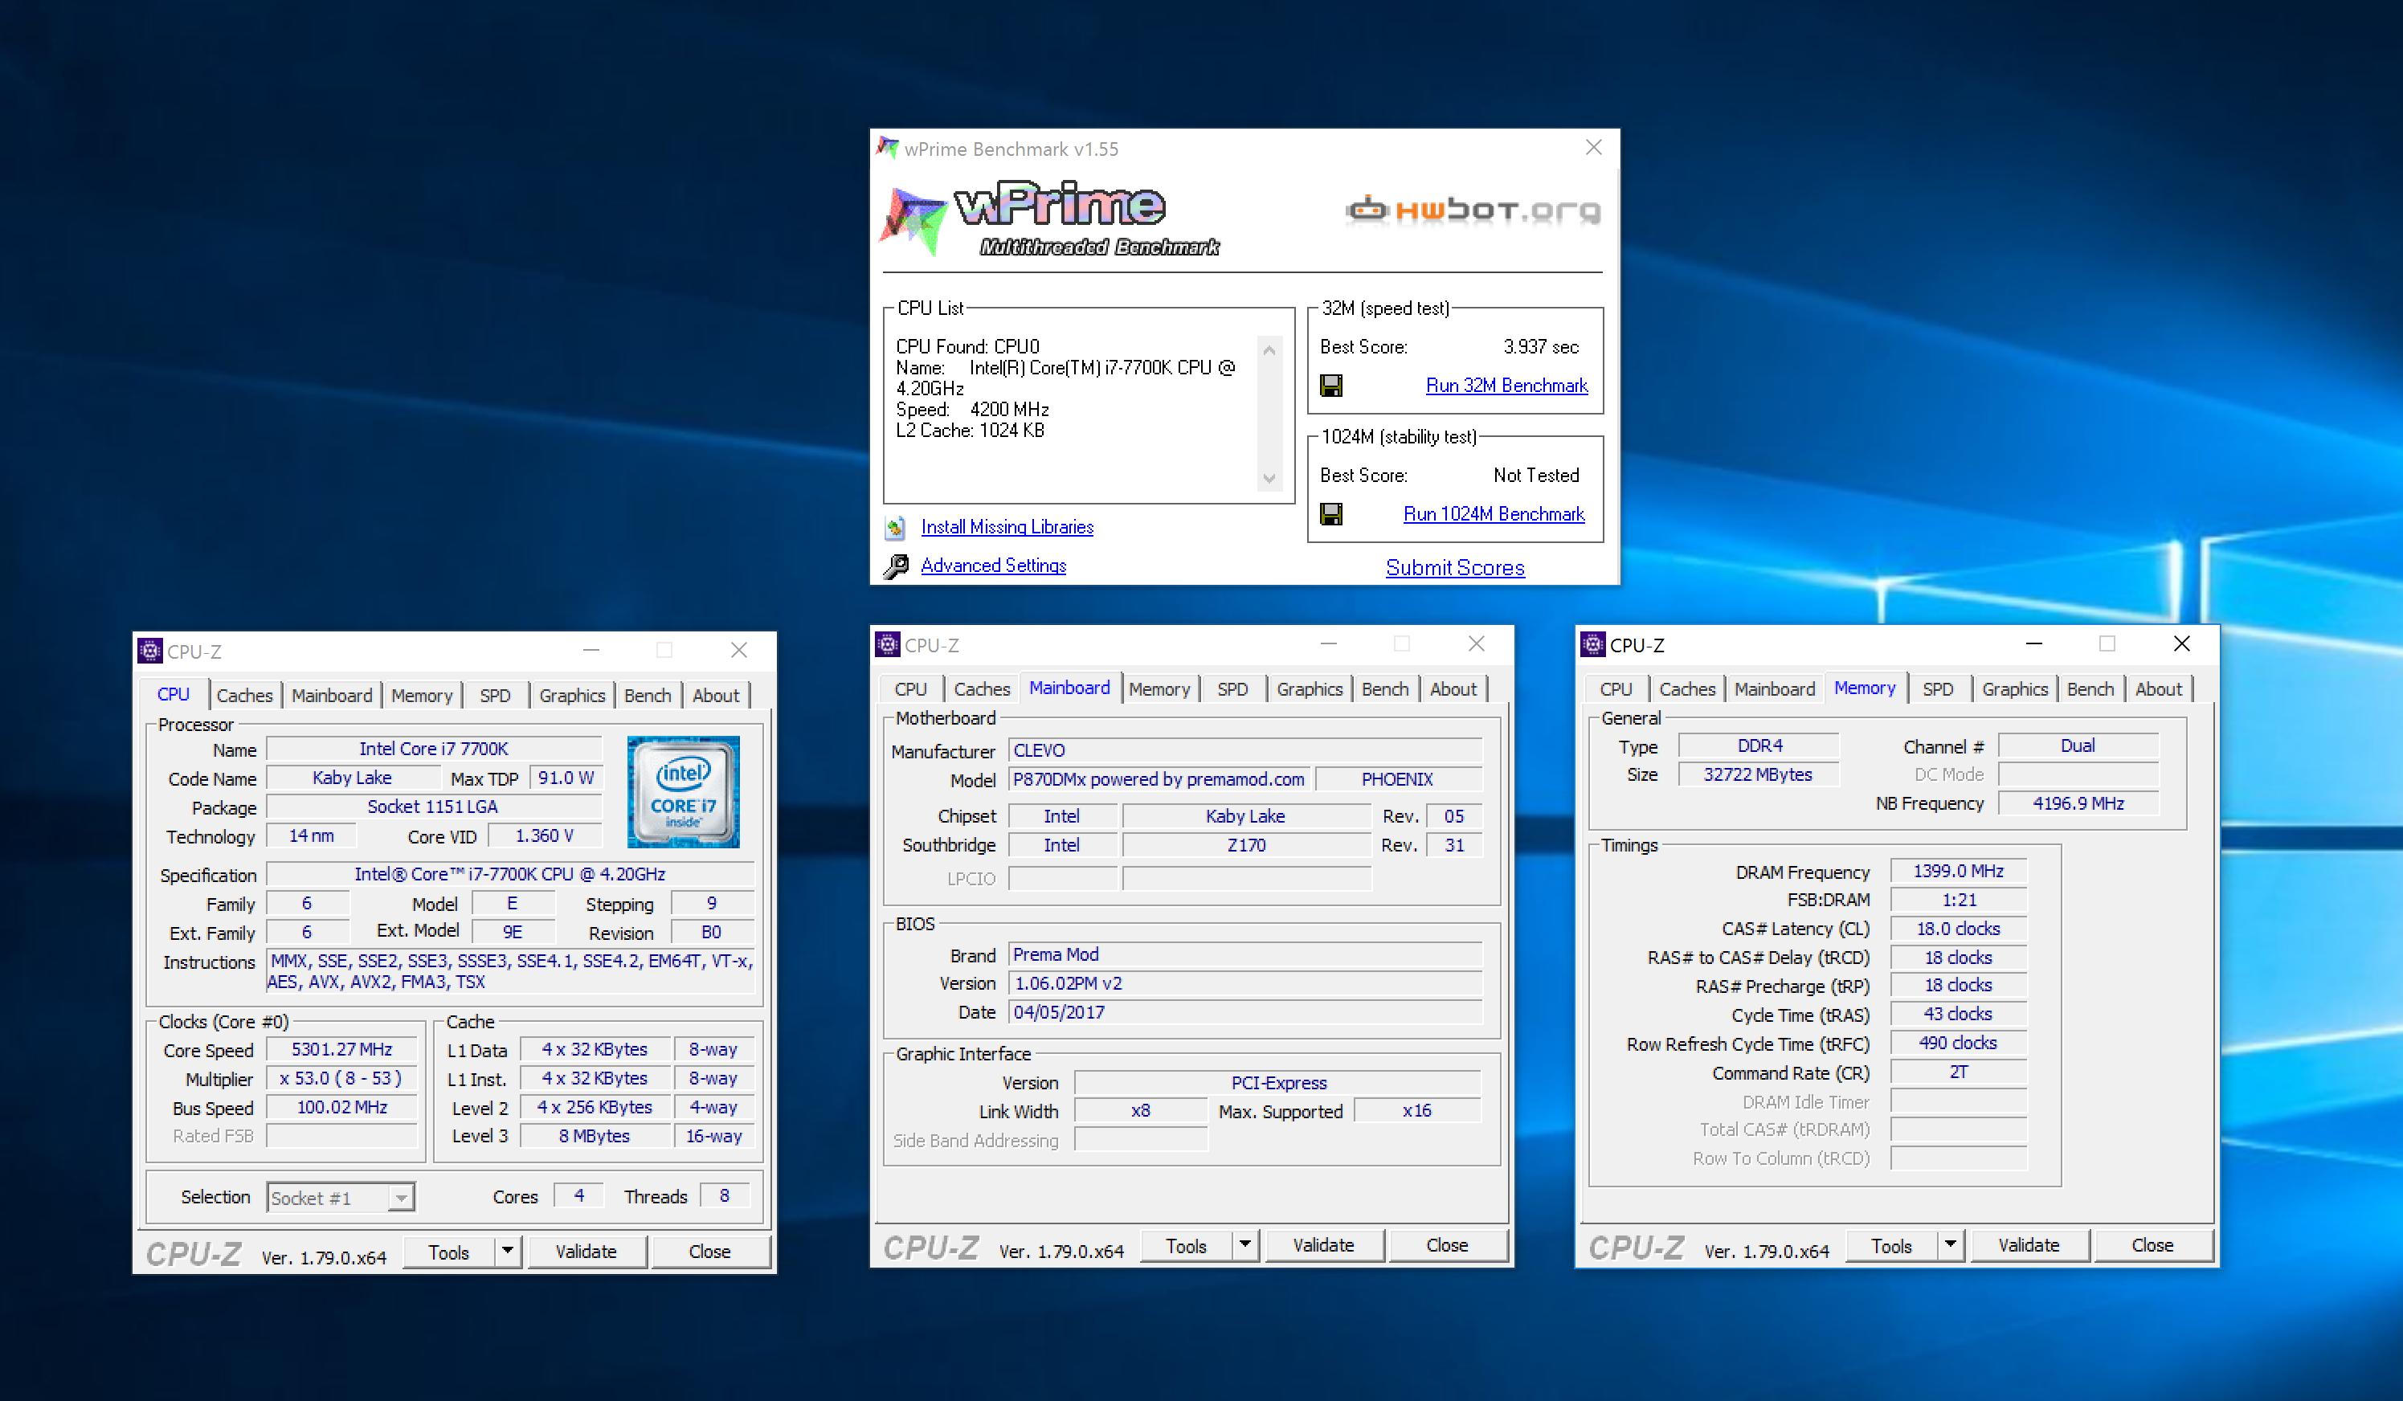
Task: Click the wPrime title bar app icon
Action: (x=888, y=149)
